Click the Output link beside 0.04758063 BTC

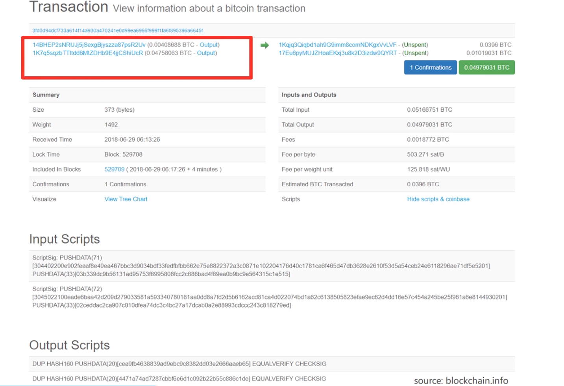(x=206, y=53)
